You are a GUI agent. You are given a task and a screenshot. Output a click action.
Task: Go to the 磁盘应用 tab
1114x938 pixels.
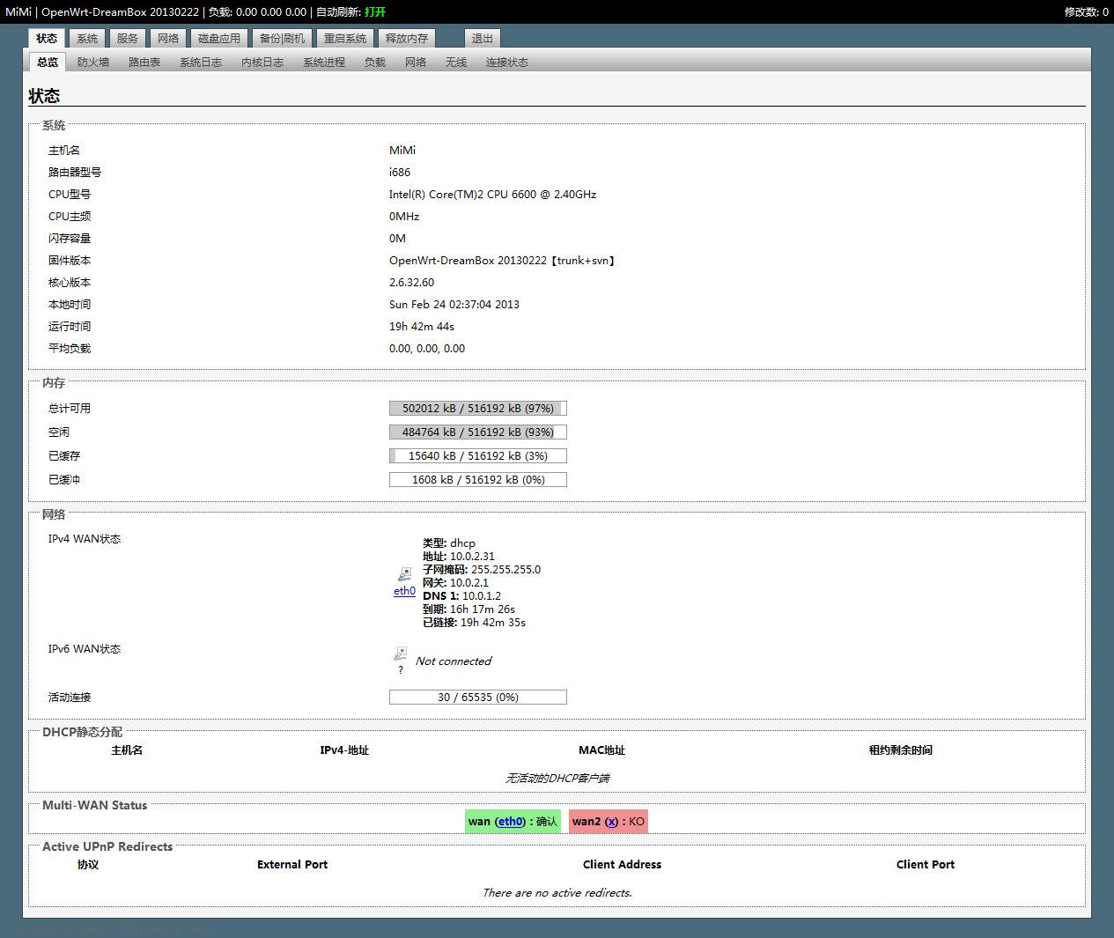[218, 39]
